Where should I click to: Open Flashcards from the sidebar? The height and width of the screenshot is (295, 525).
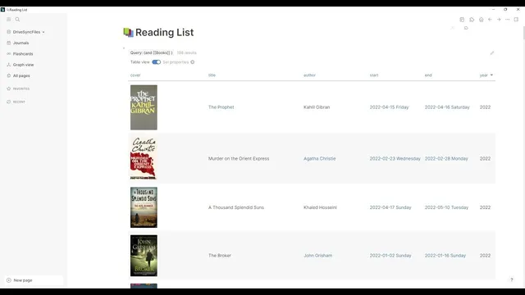pos(23,54)
